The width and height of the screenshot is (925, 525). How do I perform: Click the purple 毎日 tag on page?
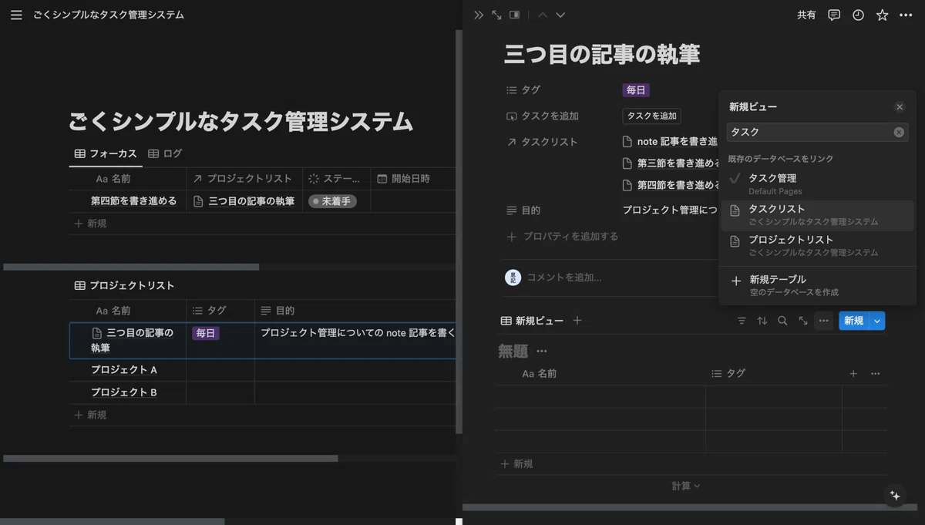tap(636, 90)
